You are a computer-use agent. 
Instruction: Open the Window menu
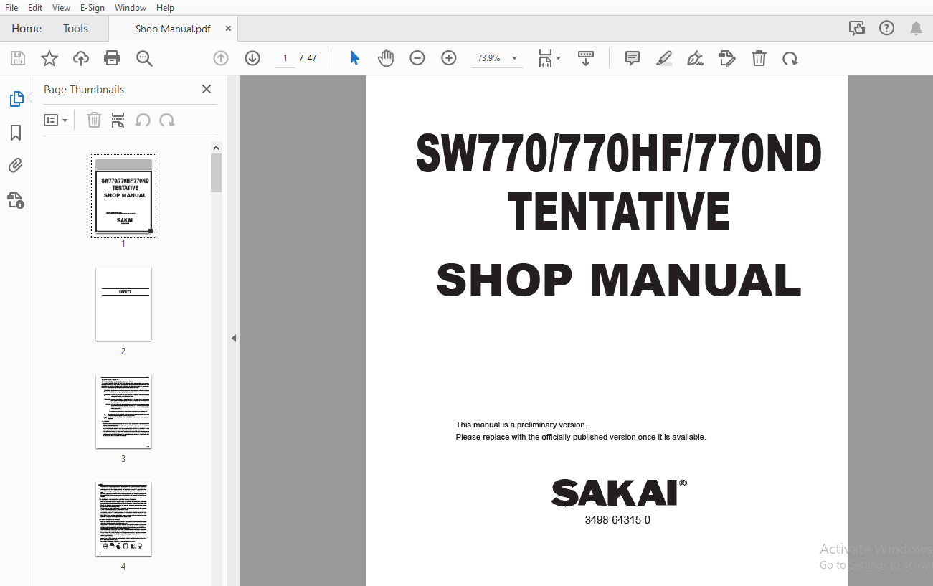tap(131, 7)
